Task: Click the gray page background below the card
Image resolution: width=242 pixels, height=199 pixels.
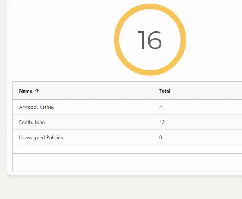Action: tap(121, 187)
